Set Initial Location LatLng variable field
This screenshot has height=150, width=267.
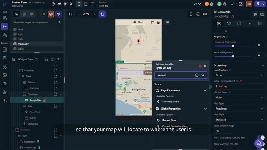(239, 86)
